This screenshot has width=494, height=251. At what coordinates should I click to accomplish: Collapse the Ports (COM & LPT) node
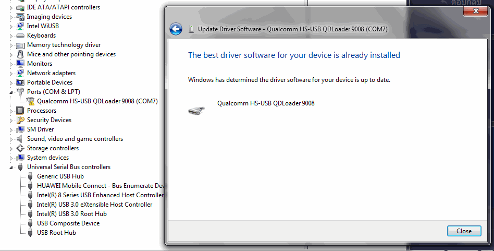point(11,92)
